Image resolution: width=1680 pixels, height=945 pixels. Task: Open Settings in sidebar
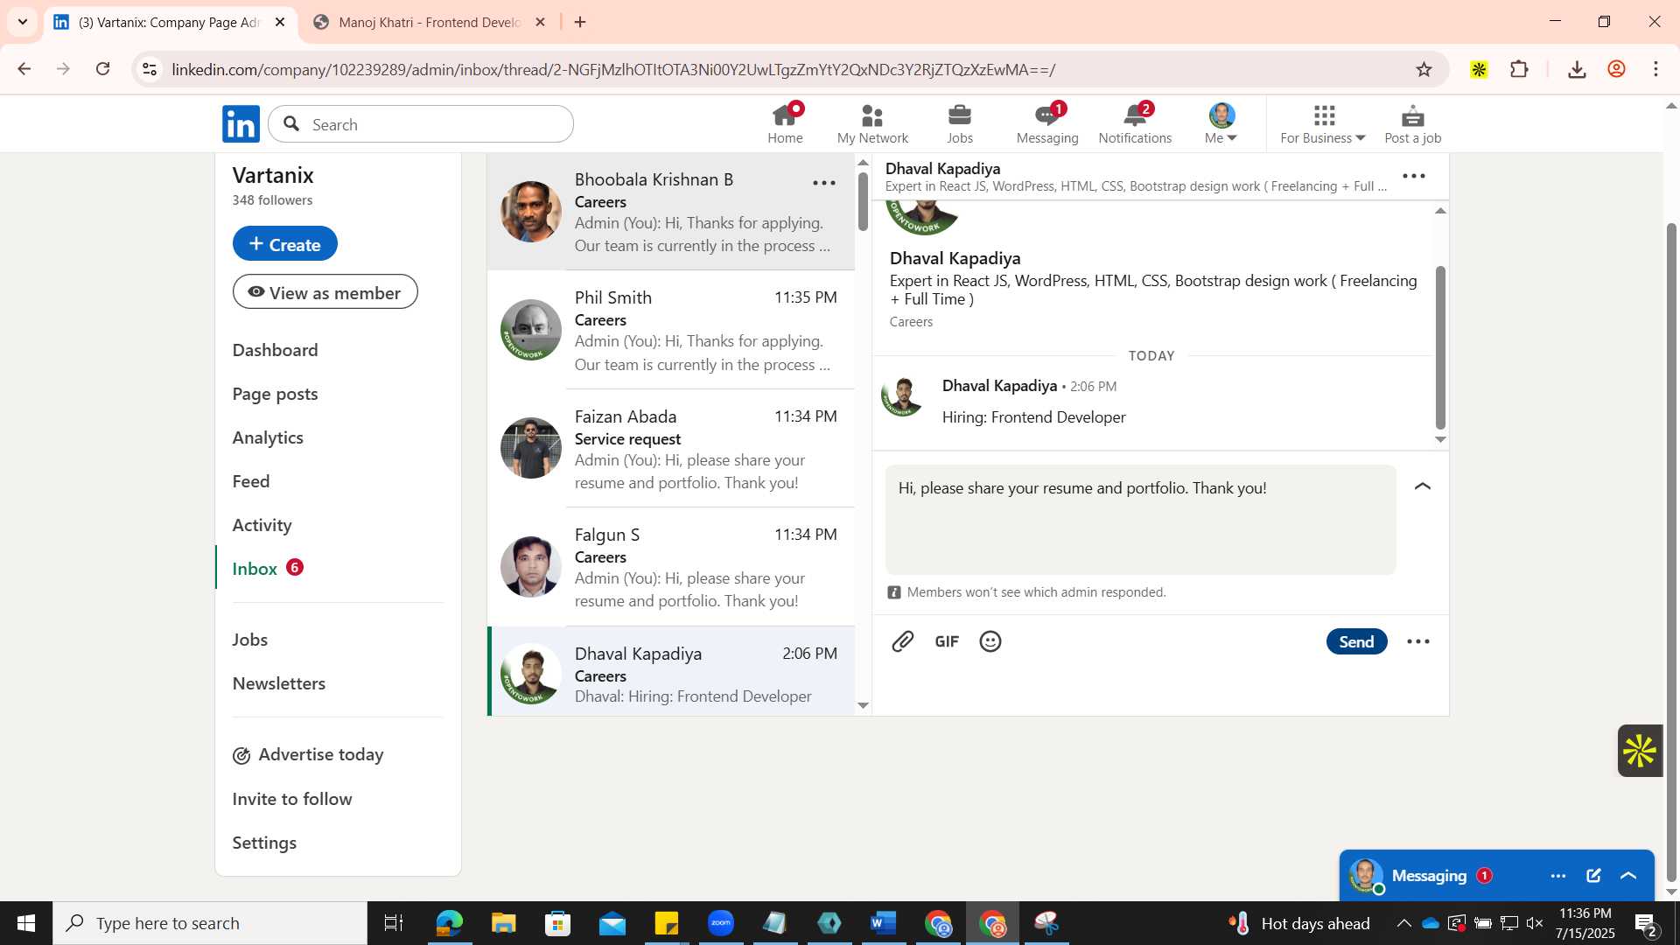(x=264, y=843)
